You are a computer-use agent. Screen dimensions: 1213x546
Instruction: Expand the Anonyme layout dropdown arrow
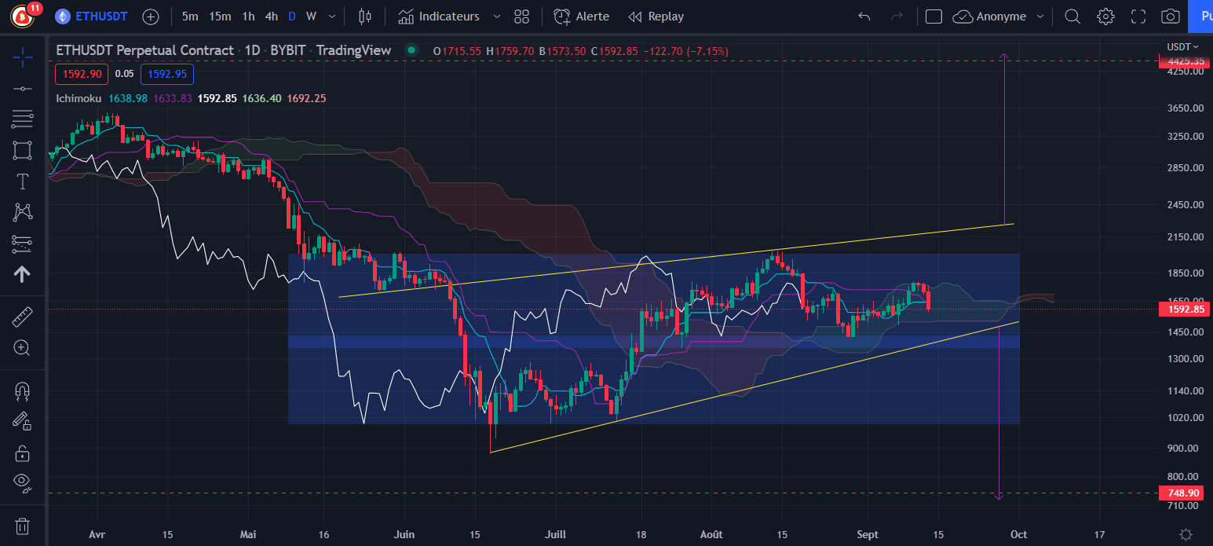coord(1041,16)
